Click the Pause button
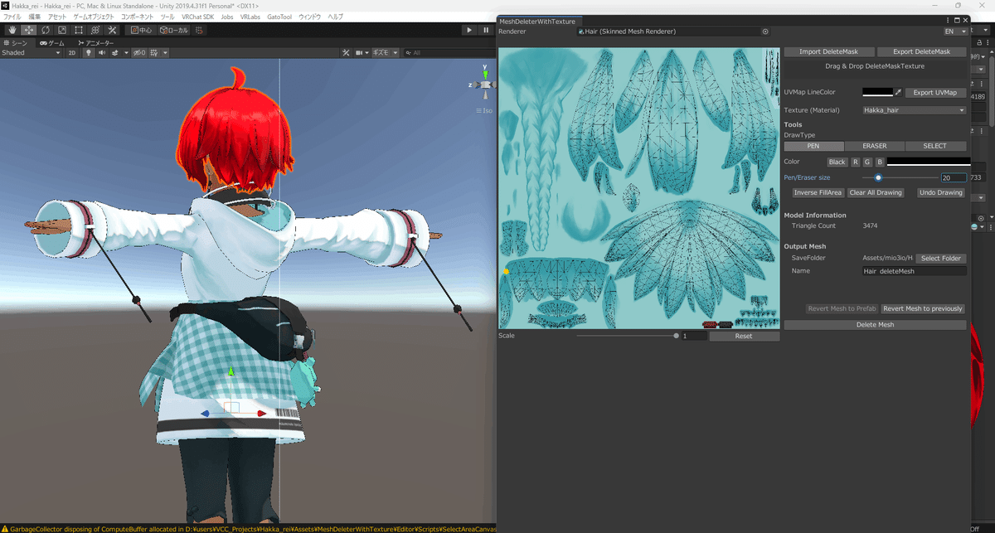Screen dimensions: 995x533 (486, 30)
